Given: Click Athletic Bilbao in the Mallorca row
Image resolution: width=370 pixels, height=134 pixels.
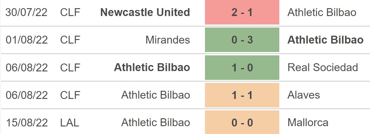Looking at the screenshot, I should coord(156,123).
